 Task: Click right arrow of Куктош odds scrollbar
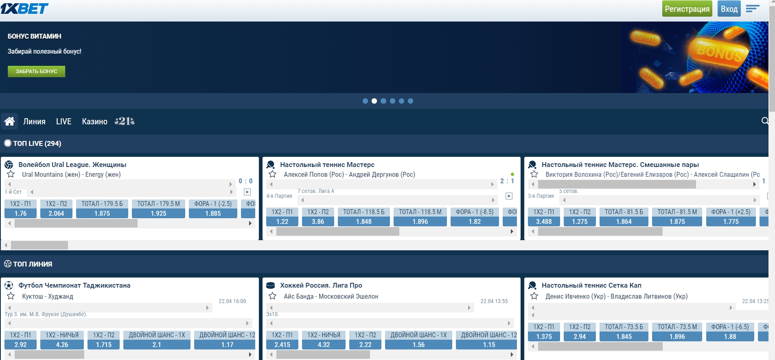tap(250, 354)
